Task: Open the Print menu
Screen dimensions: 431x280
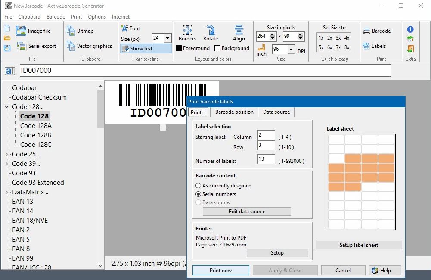Action: point(76,17)
